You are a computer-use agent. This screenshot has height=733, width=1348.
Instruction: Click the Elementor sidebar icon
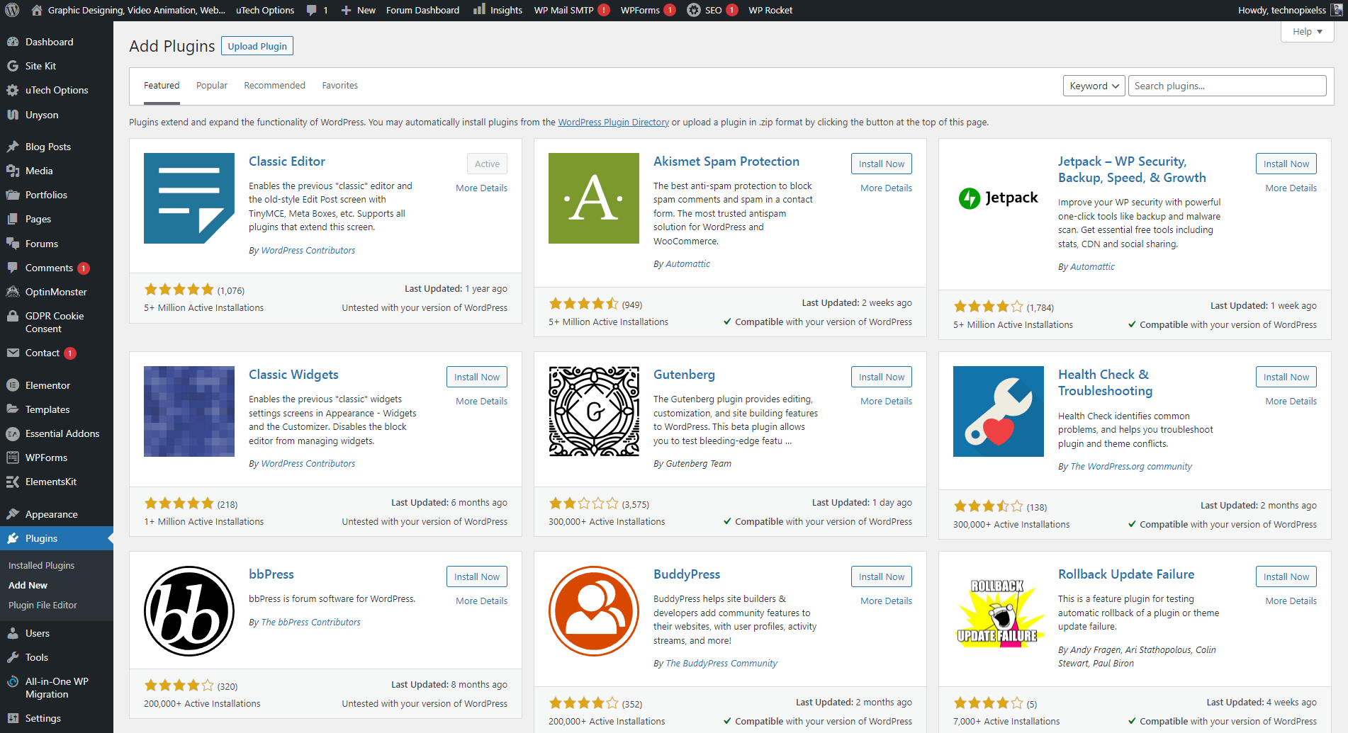pyautogui.click(x=13, y=385)
